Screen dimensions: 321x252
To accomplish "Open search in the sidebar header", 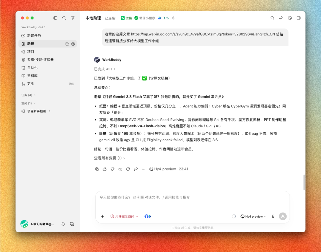I will click(x=64, y=18).
